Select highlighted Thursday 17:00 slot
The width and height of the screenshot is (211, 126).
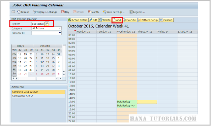pos(147,102)
